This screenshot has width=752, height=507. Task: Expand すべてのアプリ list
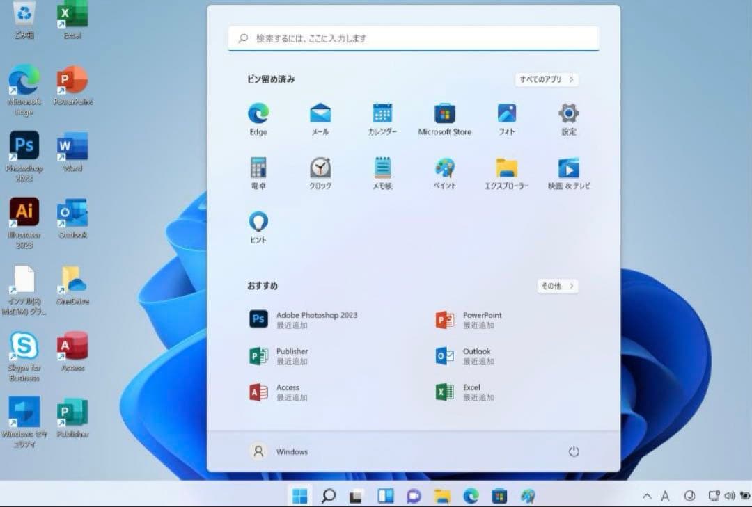tap(547, 79)
